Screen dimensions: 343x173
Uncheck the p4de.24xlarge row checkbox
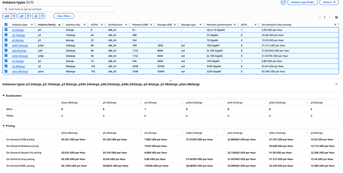click(x=6, y=56)
